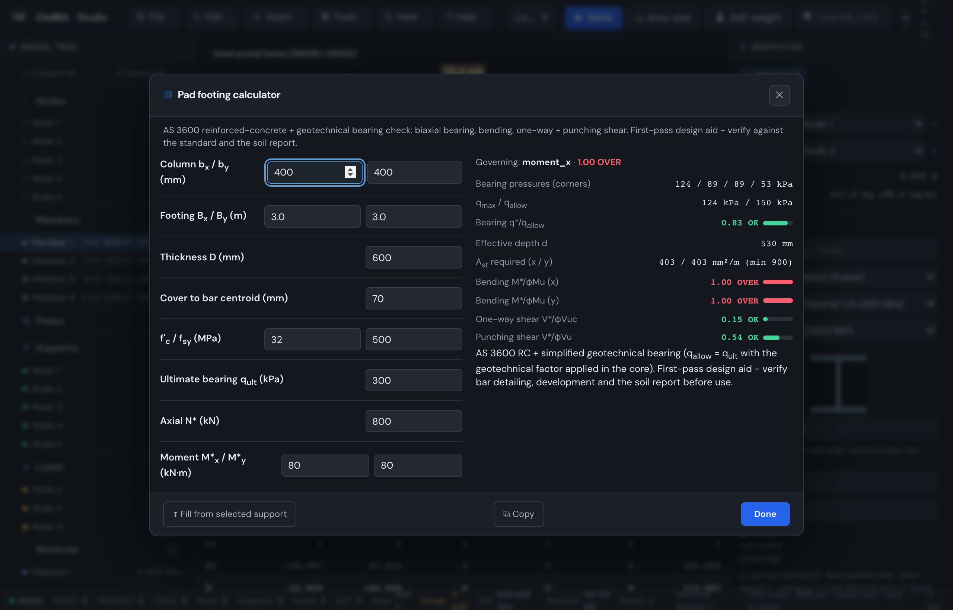The image size is (953, 610).
Task: Click the Bending (y) red utilisation bar
Action: coord(778,301)
